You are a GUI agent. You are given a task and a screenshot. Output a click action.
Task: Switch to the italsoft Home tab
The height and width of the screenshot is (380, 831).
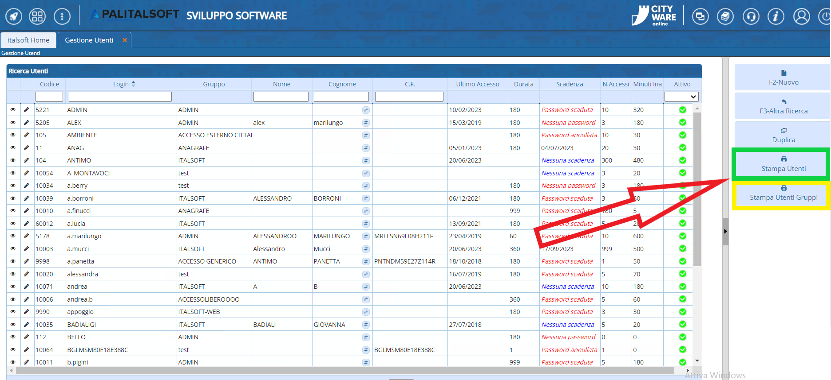28,40
